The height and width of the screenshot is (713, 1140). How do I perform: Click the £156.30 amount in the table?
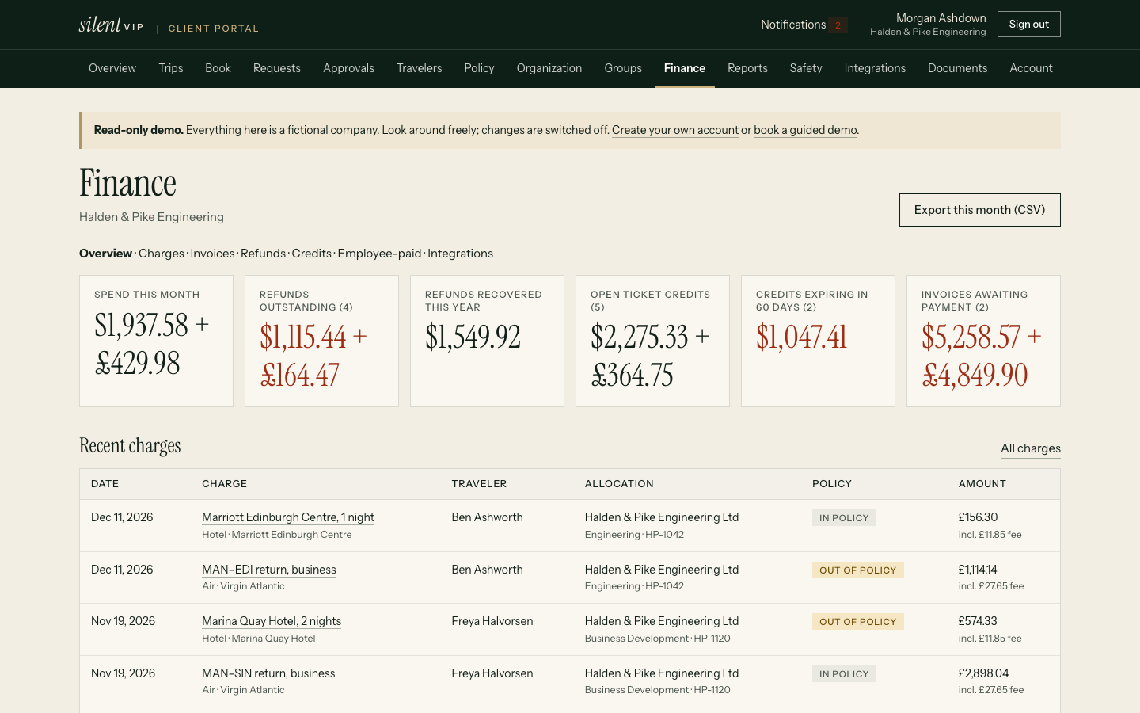pos(978,517)
